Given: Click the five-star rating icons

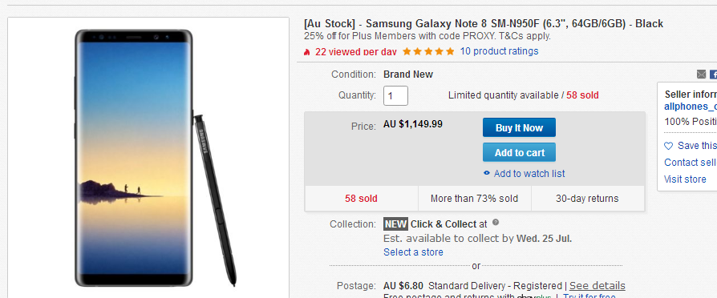Looking at the screenshot, I should (428, 51).
